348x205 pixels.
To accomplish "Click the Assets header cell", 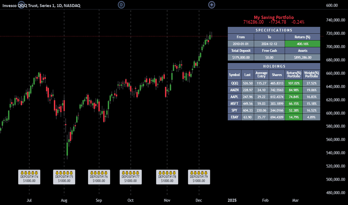I will coord(302,51).
